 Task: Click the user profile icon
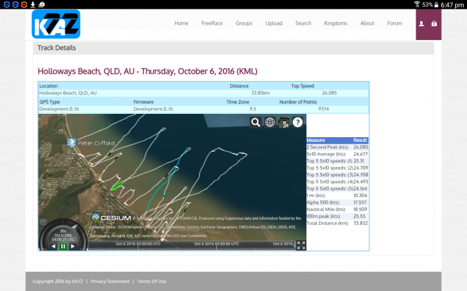coord(421,23)
